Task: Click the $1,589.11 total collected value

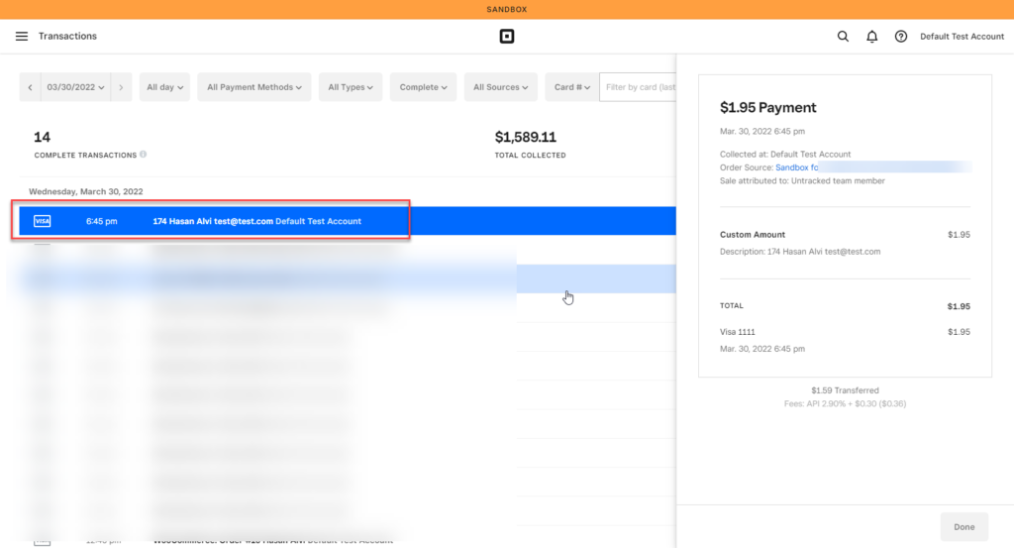Action: (525, 137)
